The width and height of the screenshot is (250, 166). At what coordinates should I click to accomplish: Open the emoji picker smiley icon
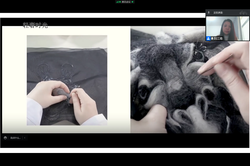(5, 138)
